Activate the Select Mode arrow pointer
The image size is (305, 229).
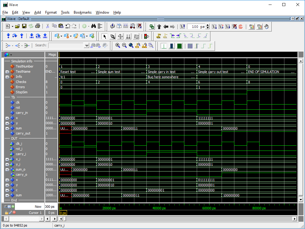tap(105, 36)
